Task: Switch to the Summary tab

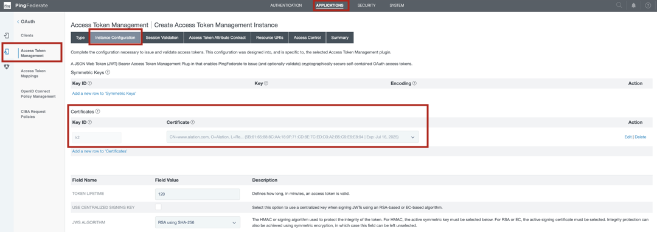Action: (339, 38)
